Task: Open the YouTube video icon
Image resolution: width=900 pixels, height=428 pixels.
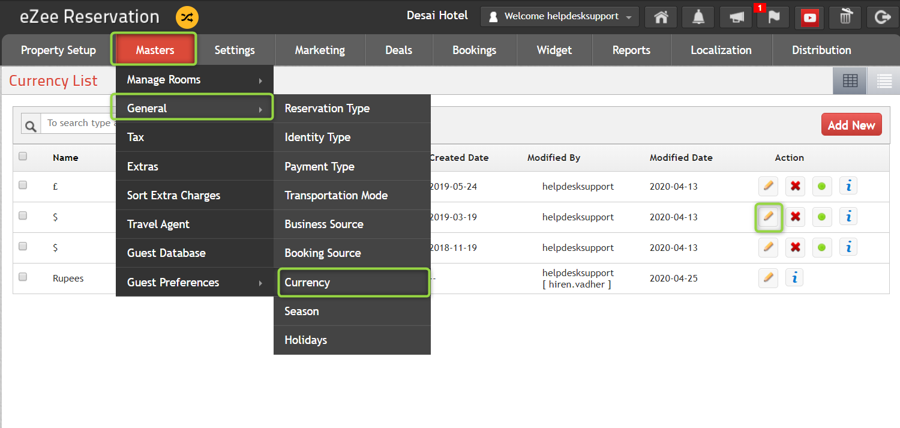Action: click(810, 17)
